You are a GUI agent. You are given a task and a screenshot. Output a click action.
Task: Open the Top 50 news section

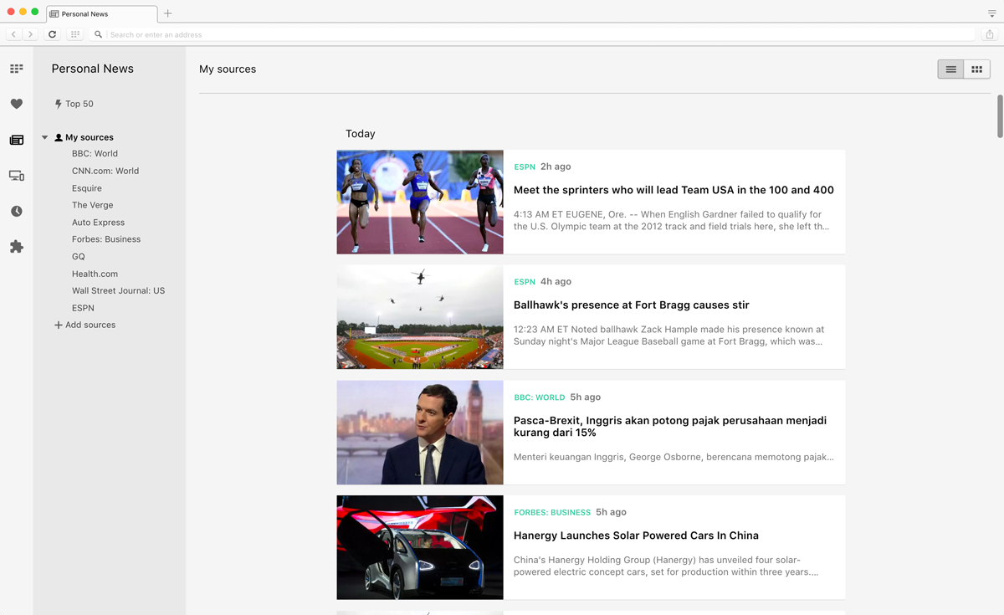(x=79, y=104)
